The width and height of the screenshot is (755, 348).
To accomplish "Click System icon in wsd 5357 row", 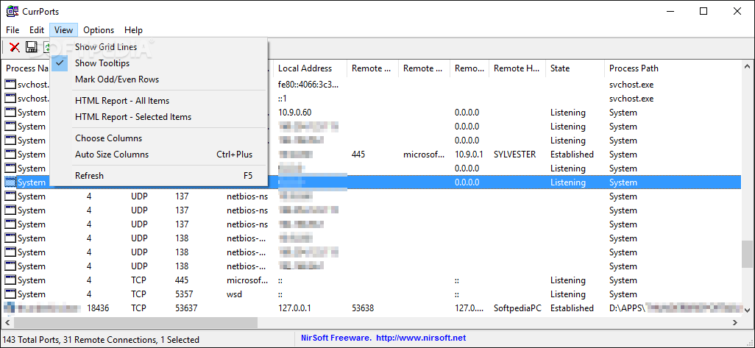I will (10, 294).
